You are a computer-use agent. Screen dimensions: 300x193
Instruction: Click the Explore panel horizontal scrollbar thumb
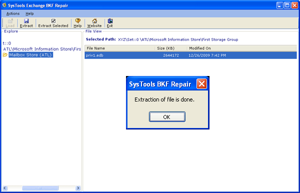(40, 188)
